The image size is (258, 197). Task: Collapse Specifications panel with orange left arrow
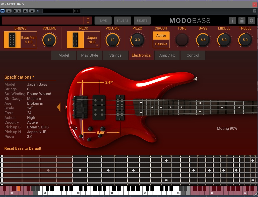click(59, 107)
